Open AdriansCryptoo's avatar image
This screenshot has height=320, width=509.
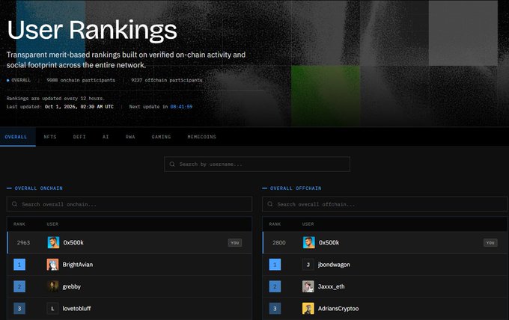point(308,309)
